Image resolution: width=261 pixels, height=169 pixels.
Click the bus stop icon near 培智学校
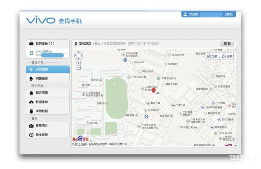click(x=146, y=116)
